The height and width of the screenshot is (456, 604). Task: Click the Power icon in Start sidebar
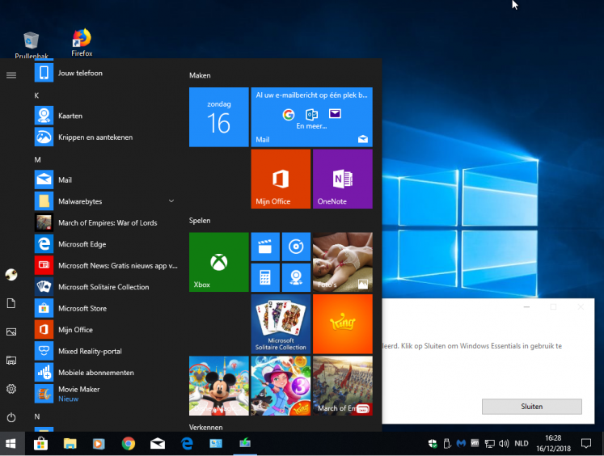tap(11, 417)
